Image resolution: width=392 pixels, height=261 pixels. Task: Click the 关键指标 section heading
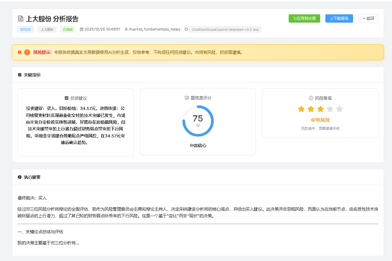(32, 75)
